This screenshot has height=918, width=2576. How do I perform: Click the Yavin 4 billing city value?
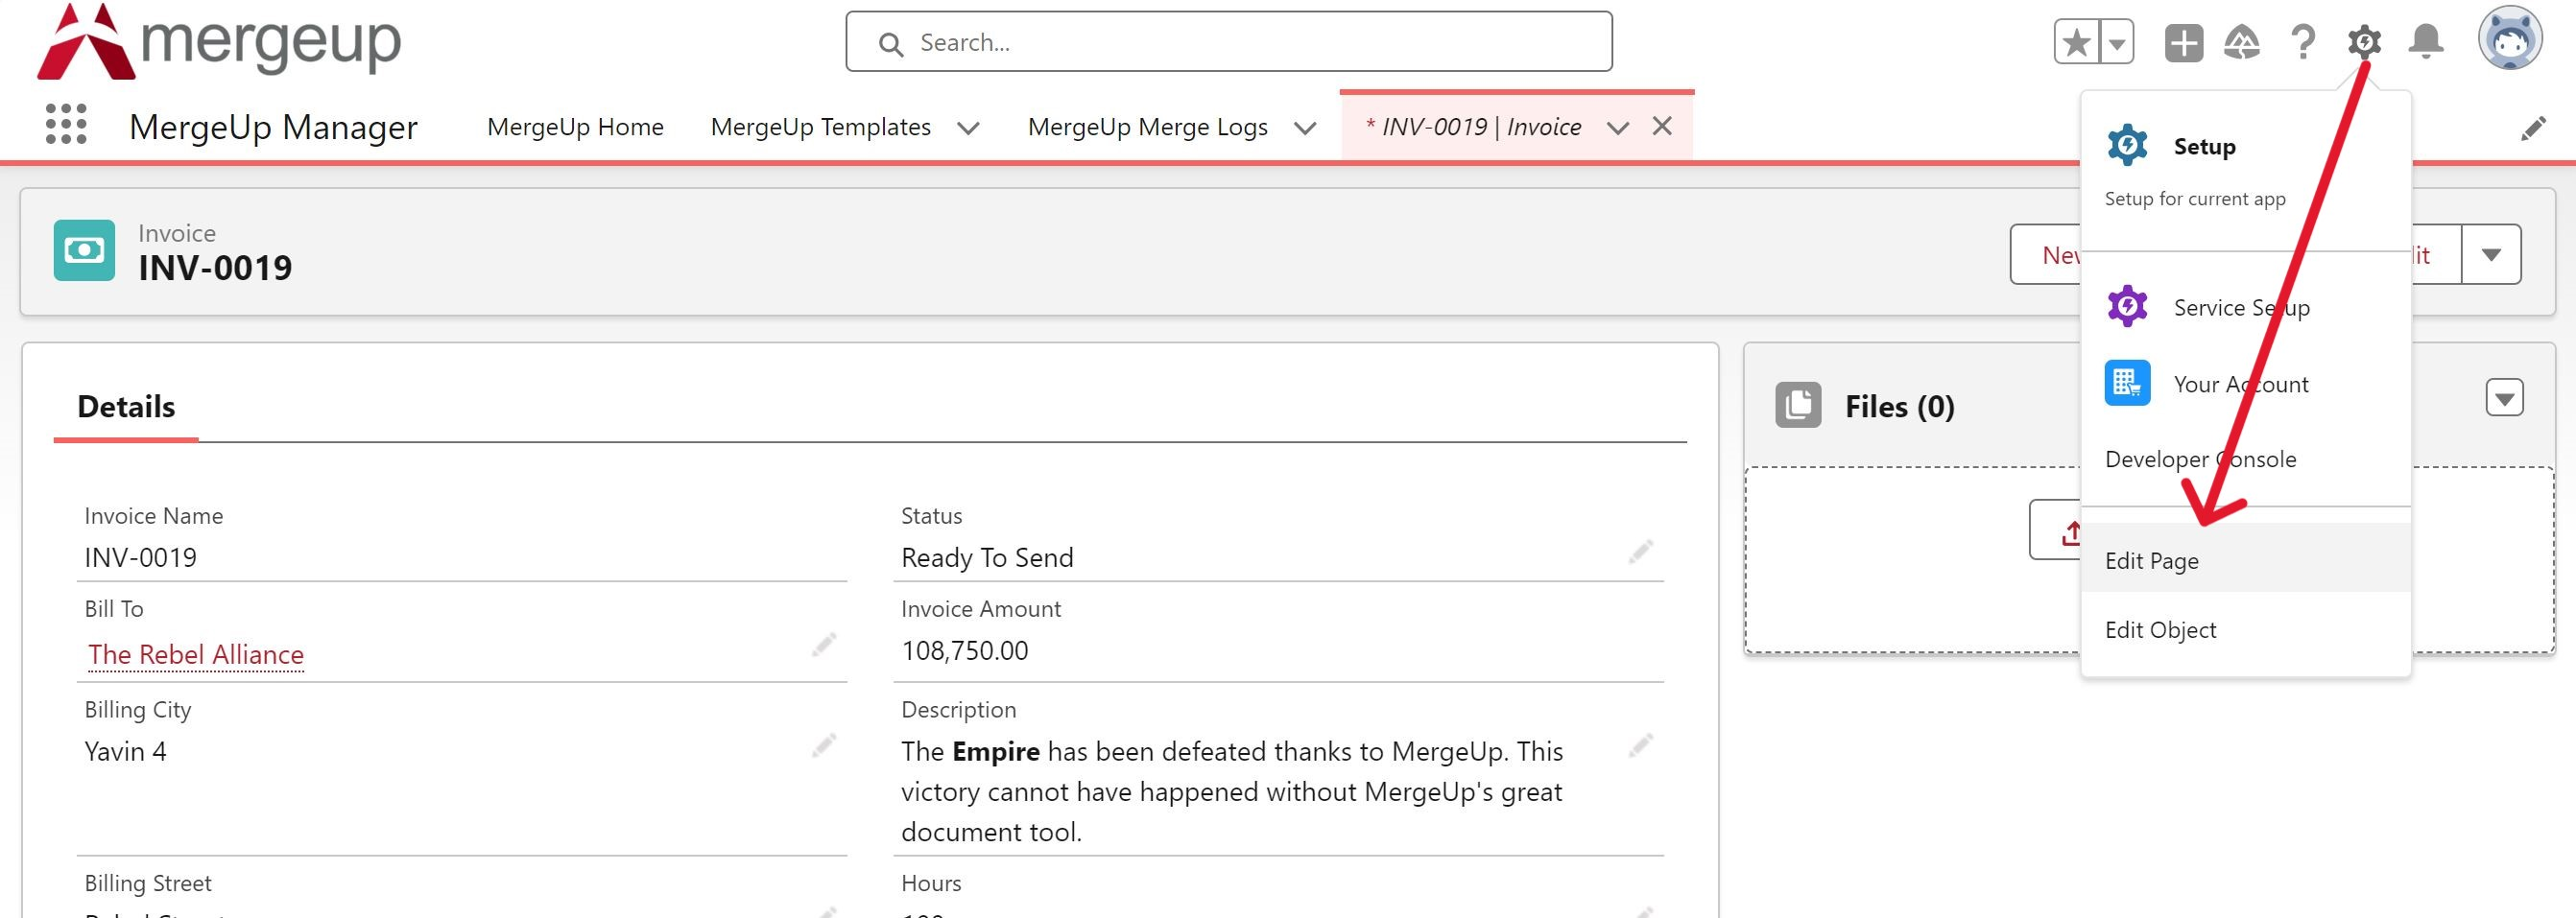click(x=125, y=752)
